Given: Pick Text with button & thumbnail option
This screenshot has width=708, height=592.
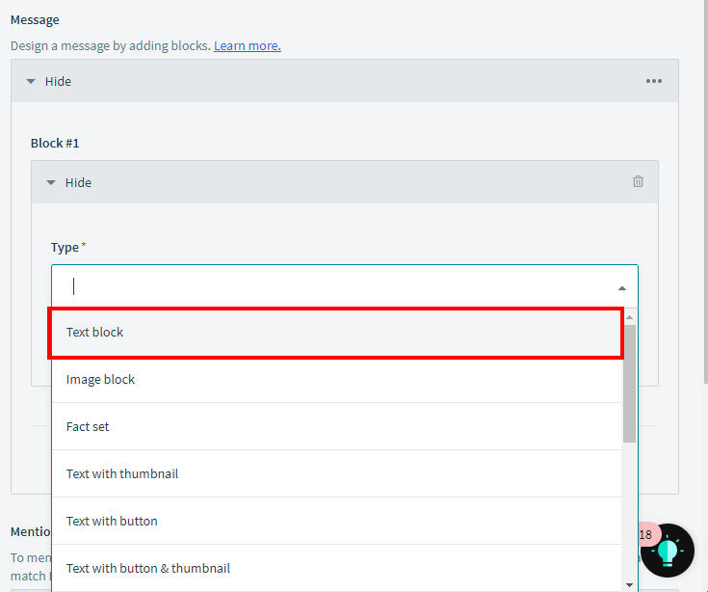Looking at the screenshot, I should coord(336,568).
